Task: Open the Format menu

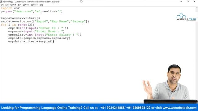Action: 13,5
